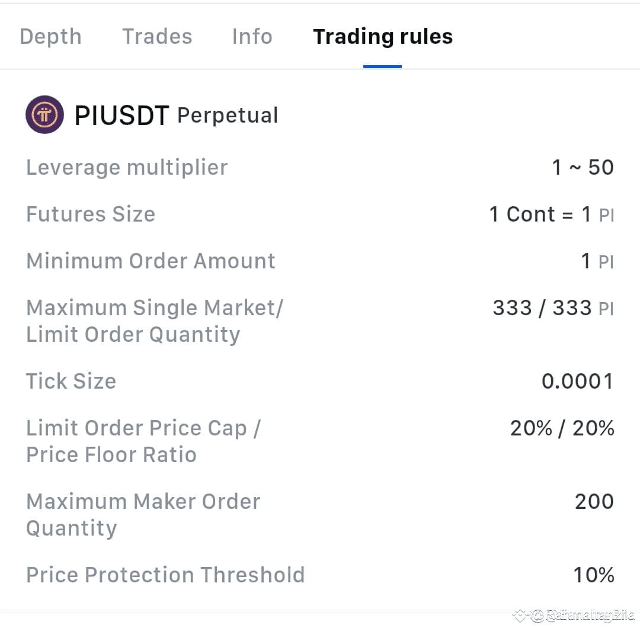
Task: Open the Trades tab
Action: coord(157,37)
